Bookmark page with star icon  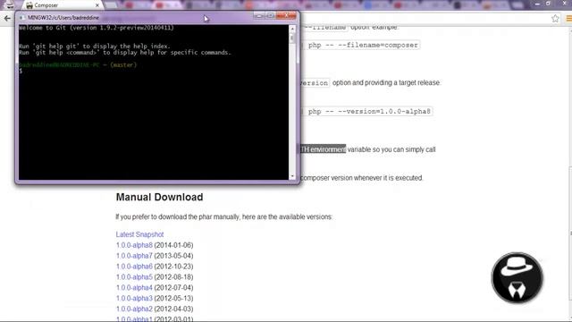(x=555, y=18)
